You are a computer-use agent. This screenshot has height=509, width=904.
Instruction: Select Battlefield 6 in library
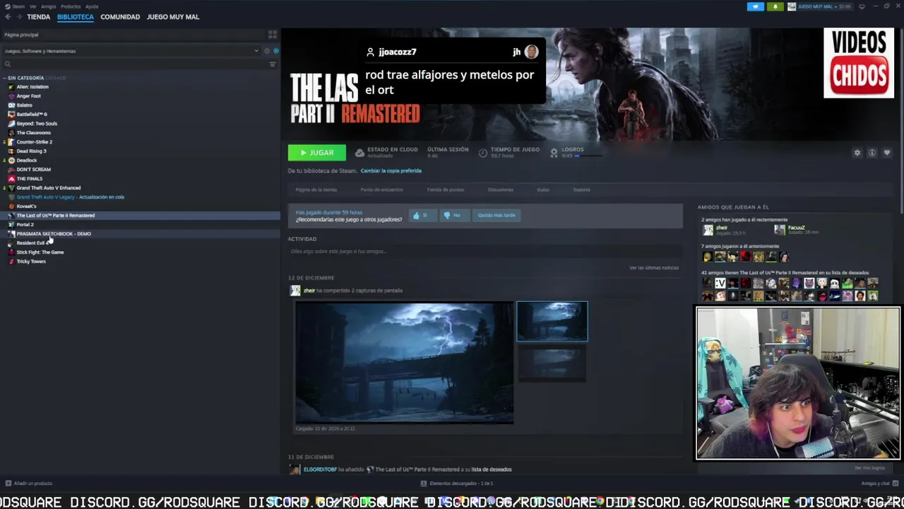tap(31, 115)
